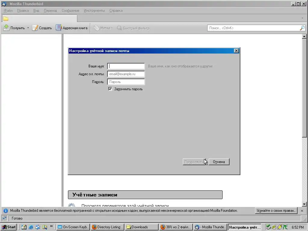Click the Метка tag toolbar button
Viewport: 308px width, 231px height.
103,28
